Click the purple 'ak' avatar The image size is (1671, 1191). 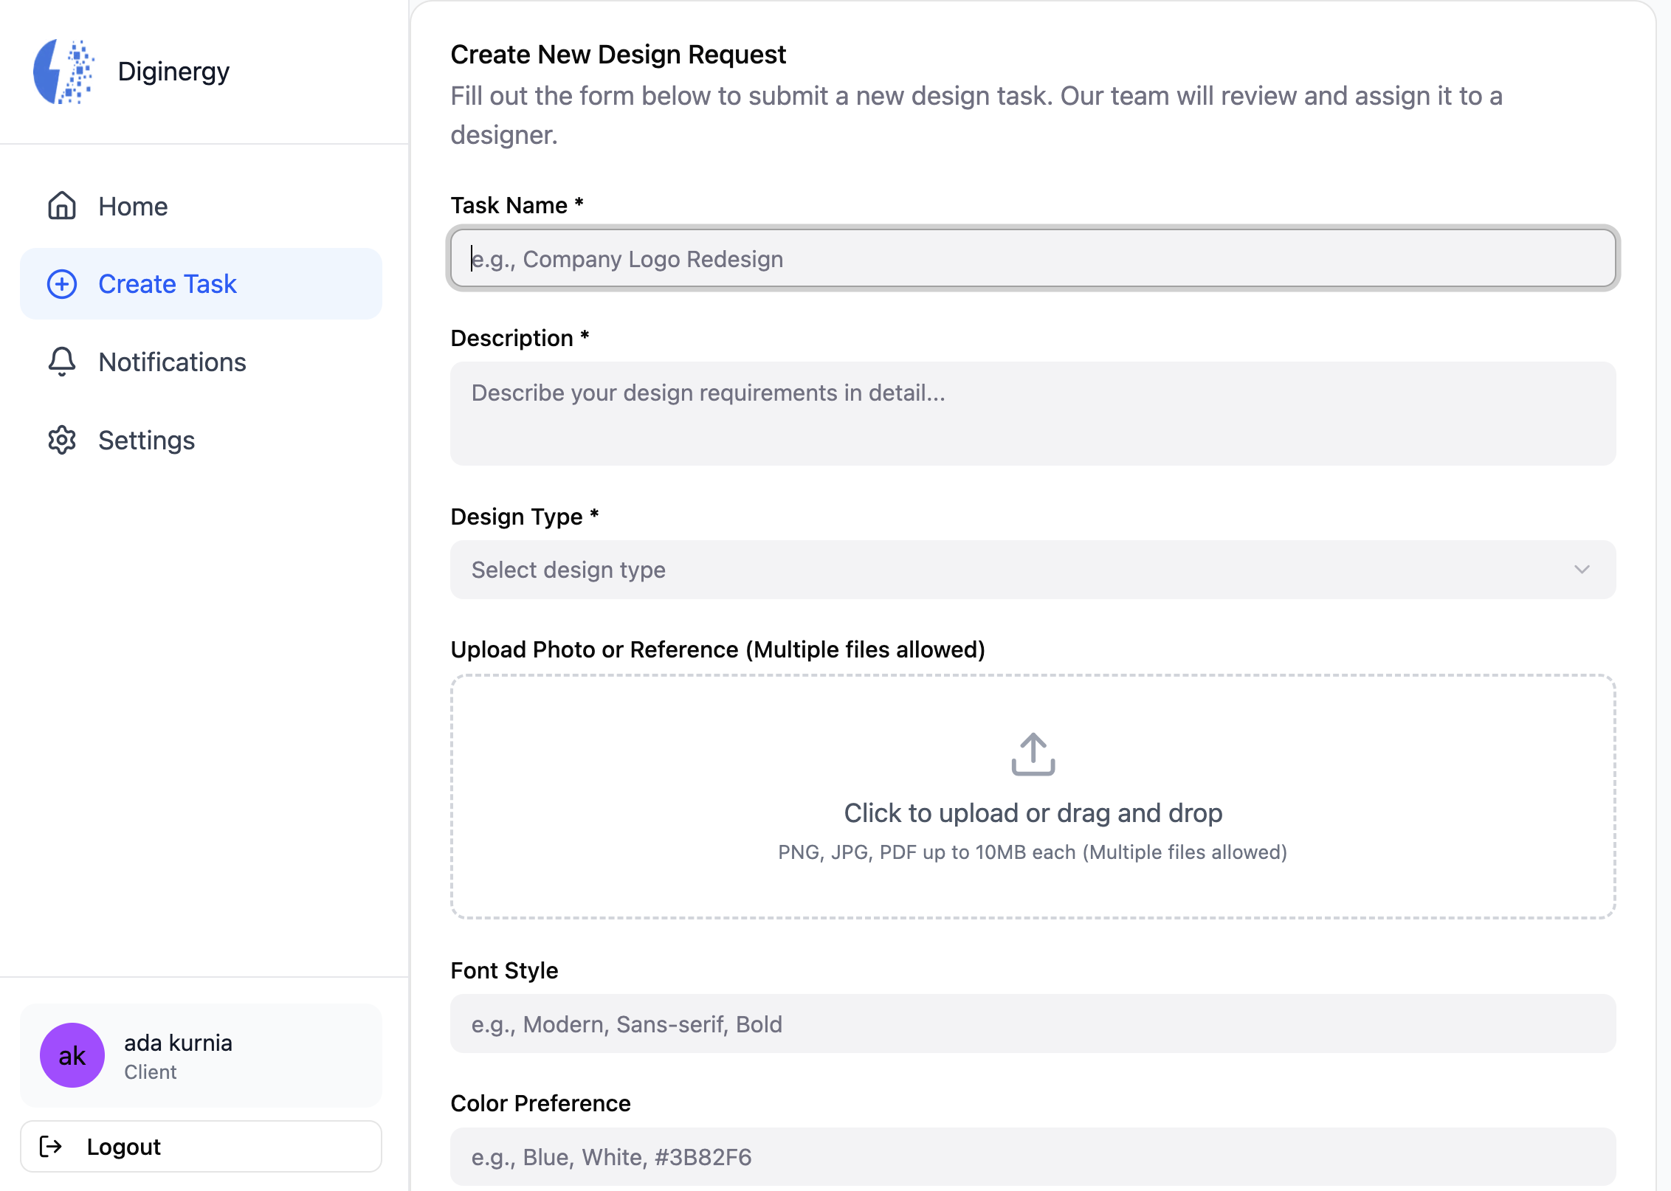pyautogui.click(x=72, y=1055)
